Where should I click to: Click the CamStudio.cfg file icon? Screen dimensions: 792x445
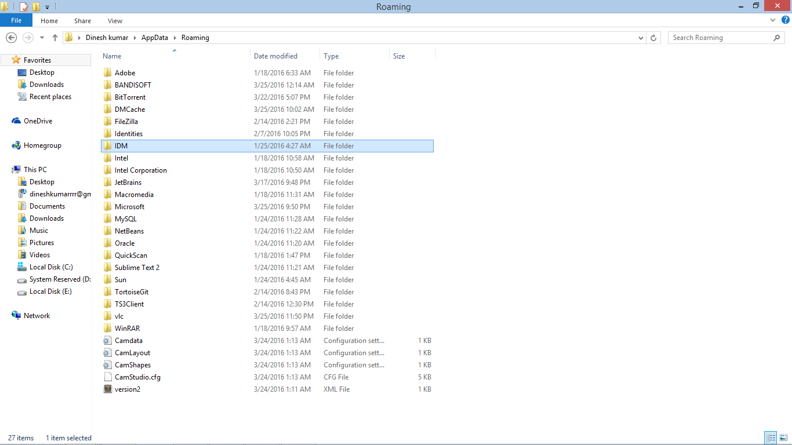coord(107,377)
